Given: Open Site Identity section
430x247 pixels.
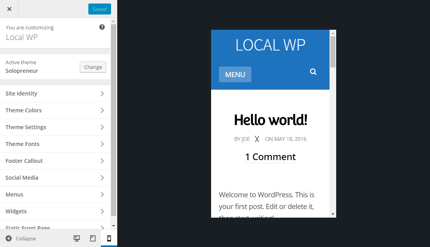Looking at the screenshot, I should (x=55, y=94).
